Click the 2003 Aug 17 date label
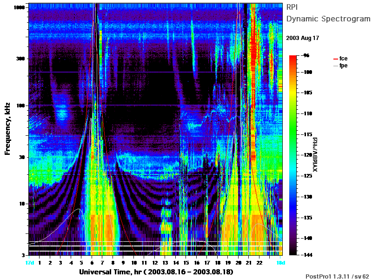The width and height of the screenshot is (372, 279). 303,38
